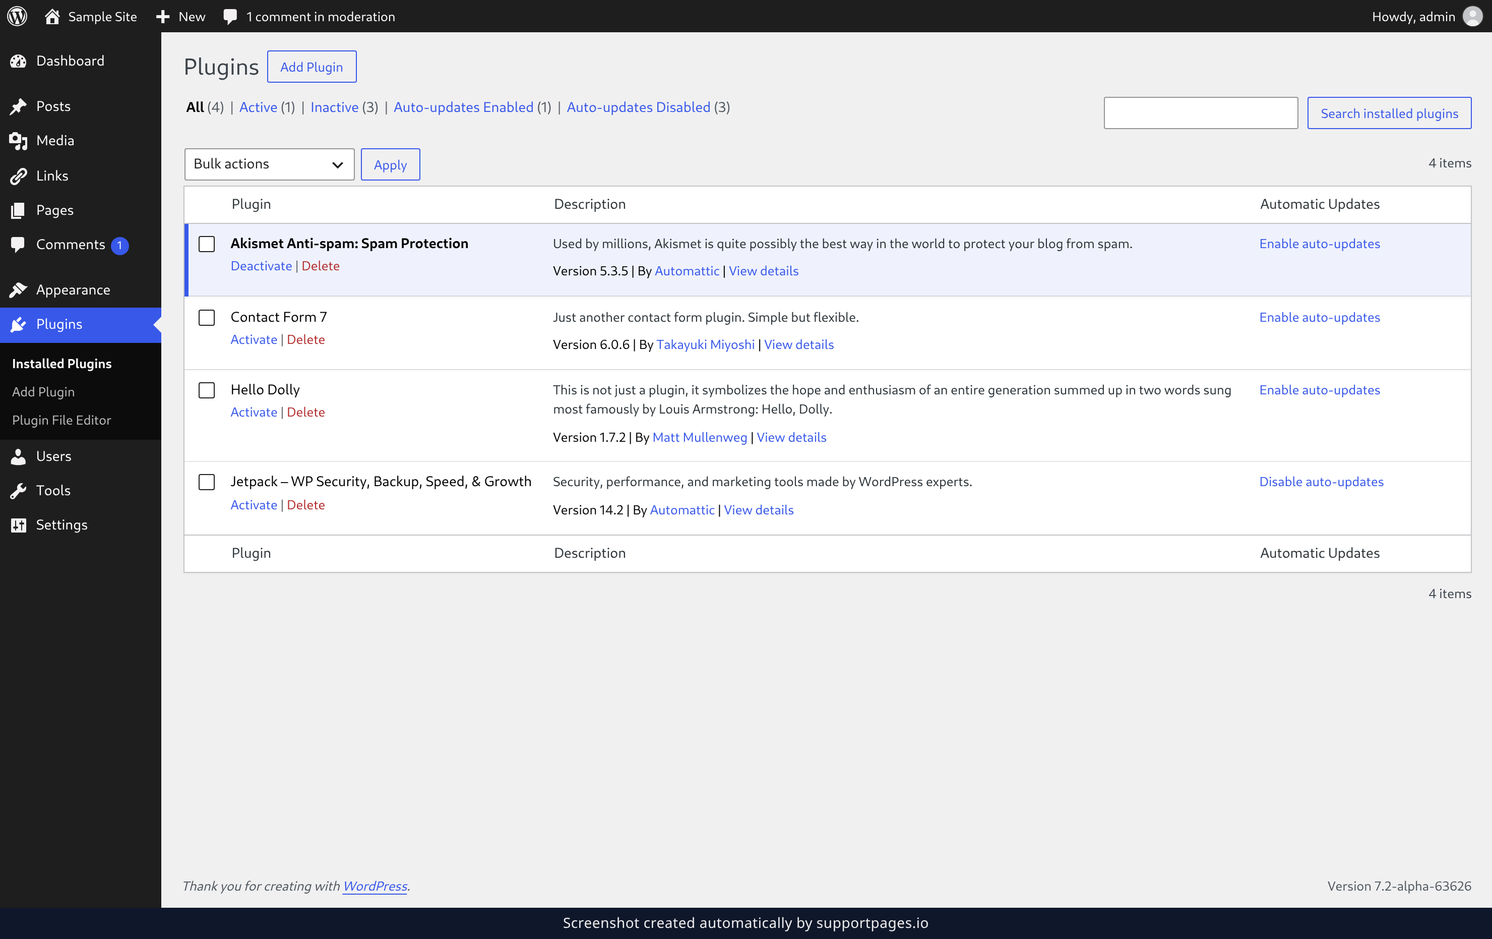View details of Hello Dolly
The width and height of the screenshot is (1492, 939).
791,437
